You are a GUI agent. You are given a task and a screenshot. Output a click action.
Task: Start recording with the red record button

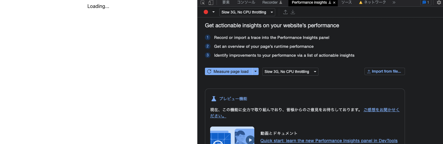click(206, 12)
